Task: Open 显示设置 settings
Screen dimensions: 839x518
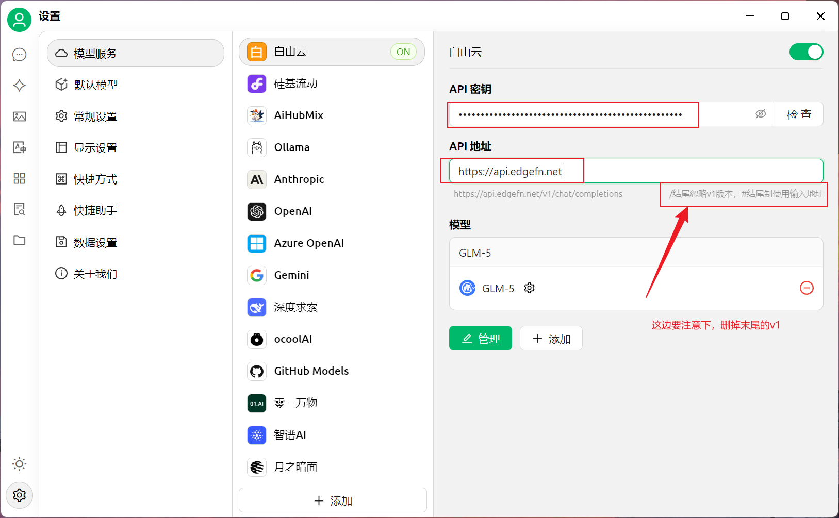Action: point(136,148)
